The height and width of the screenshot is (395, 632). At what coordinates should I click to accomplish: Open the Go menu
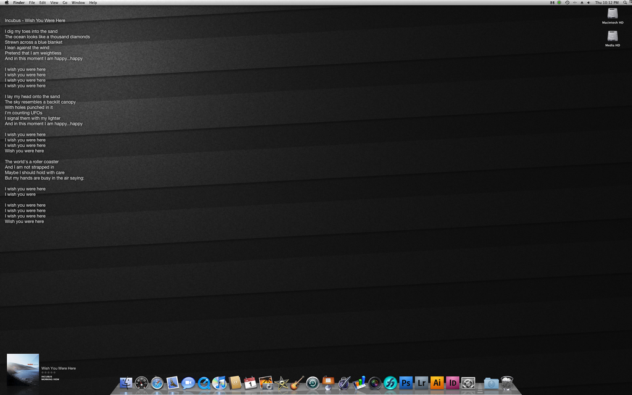(x=65, y=2)
